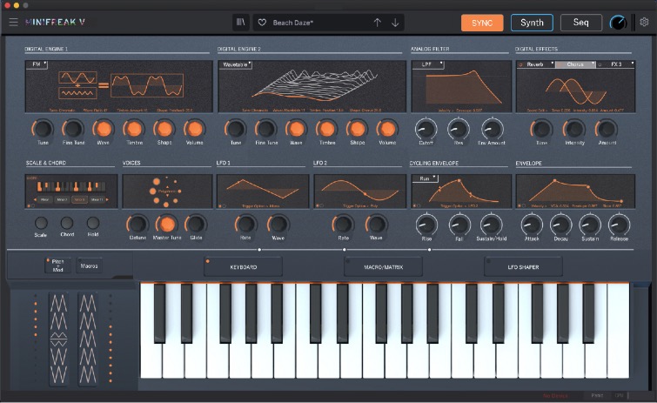Open the LFO SHAPER panel tab
This screenshot has height=403, width=657.
click(x=523, y=267)
